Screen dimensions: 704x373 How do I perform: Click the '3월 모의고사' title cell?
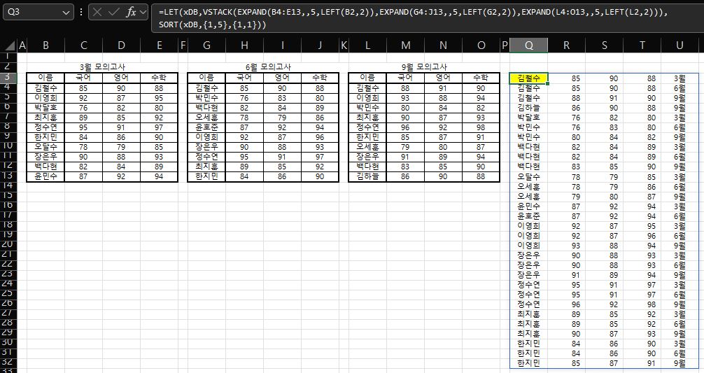tap(102, 66)
